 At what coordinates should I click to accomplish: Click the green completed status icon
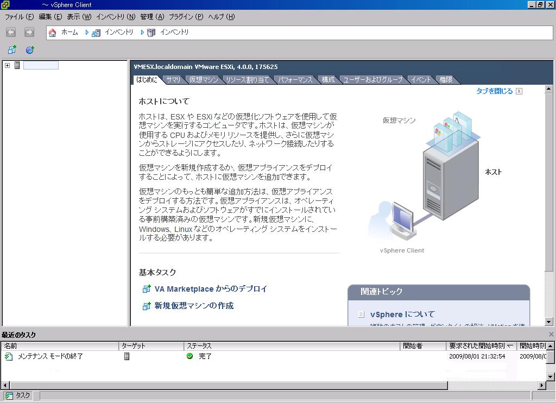tap(189, 356)
